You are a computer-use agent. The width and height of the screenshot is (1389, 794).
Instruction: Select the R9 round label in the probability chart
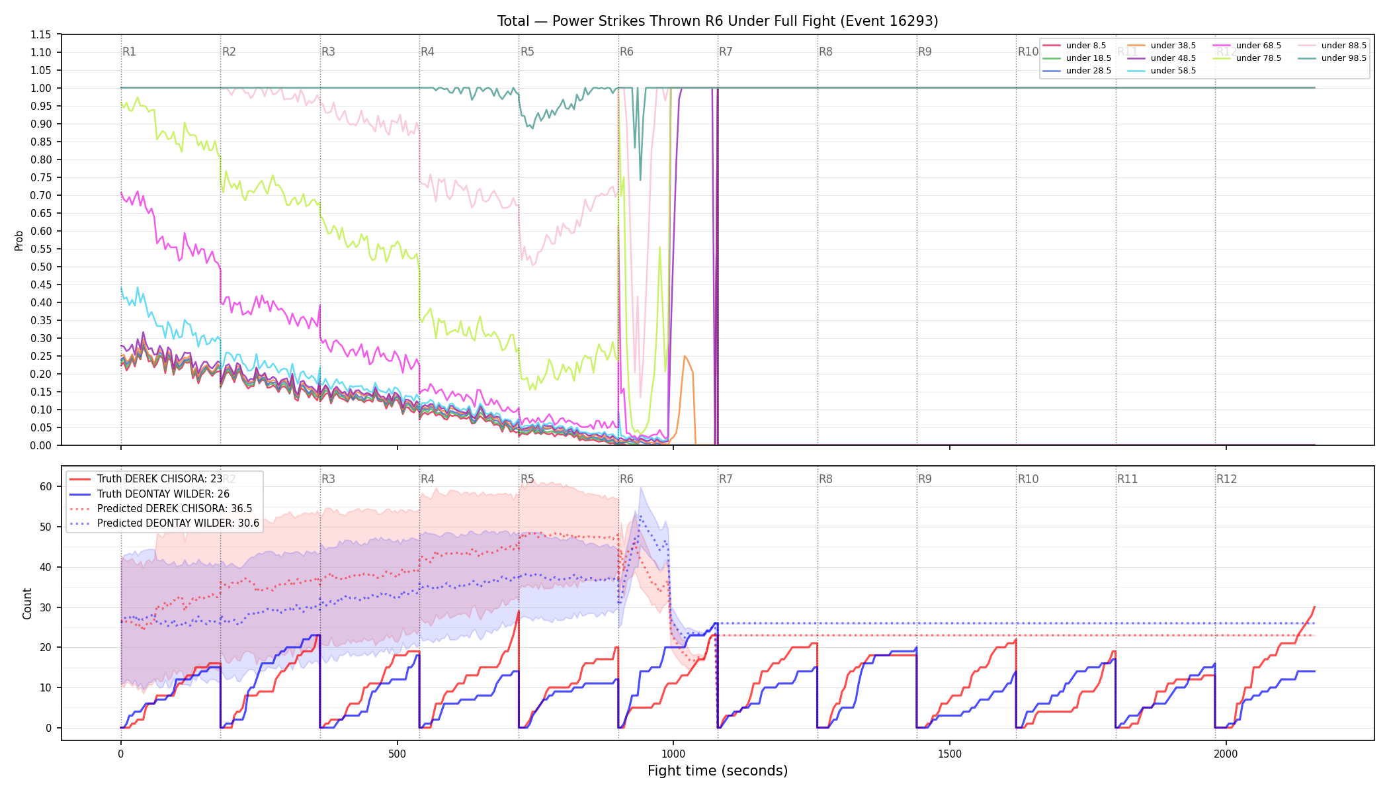pyautogui.click(x=925, y=52)
